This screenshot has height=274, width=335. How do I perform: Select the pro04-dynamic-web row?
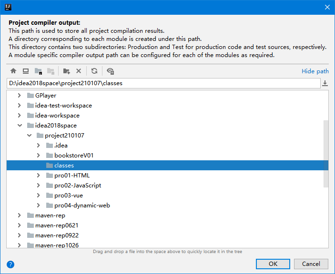(x=167, y=205)
